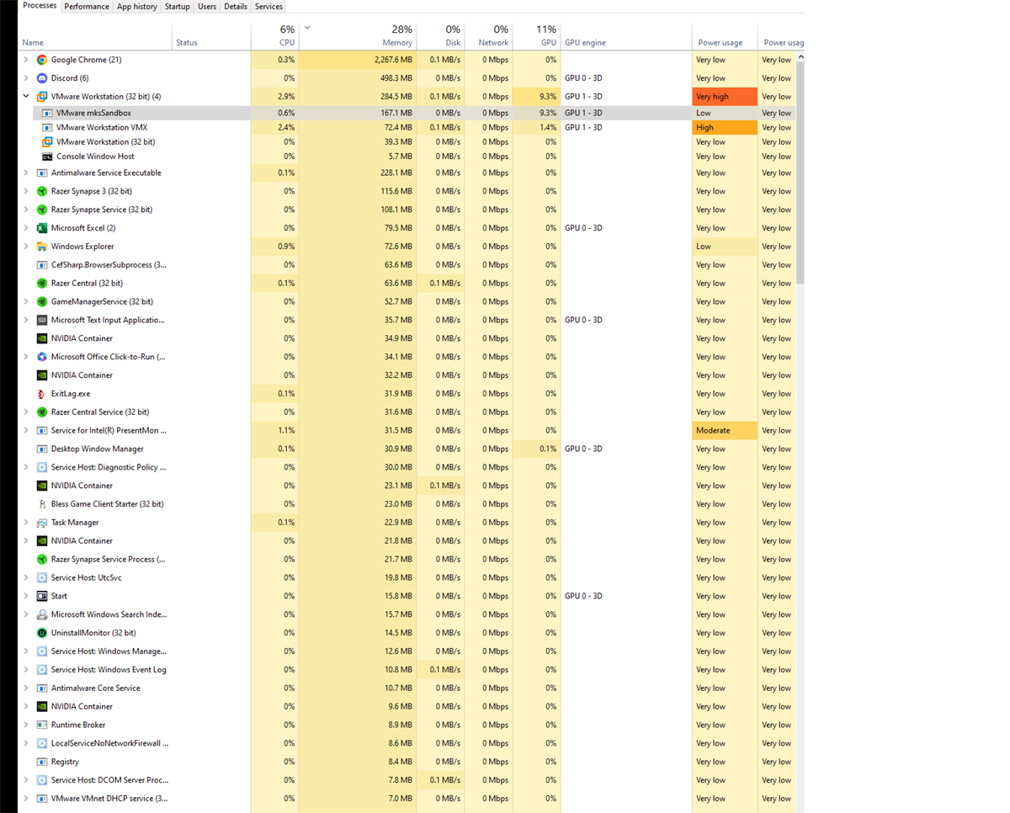Image resolution: width=1010 pixels, height=813 pixels.
Task: Sort processes by Memory column header
Action: pos(357,36)
